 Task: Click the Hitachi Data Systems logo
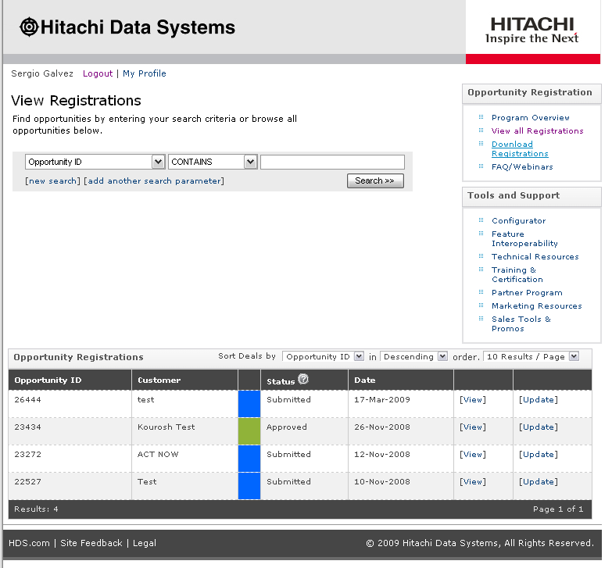127,27
